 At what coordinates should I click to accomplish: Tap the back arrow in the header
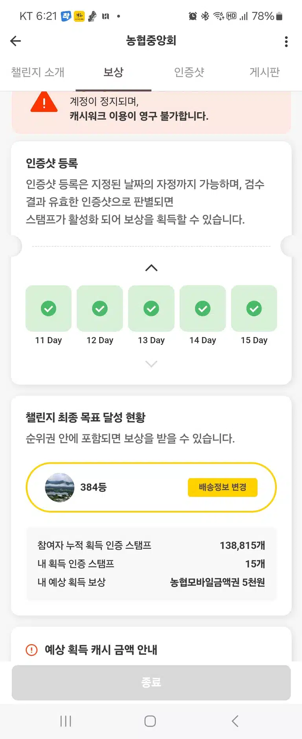[15, 41]
